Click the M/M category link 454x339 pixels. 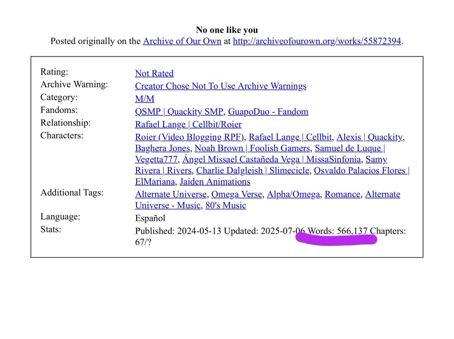(x=145, y=99)
